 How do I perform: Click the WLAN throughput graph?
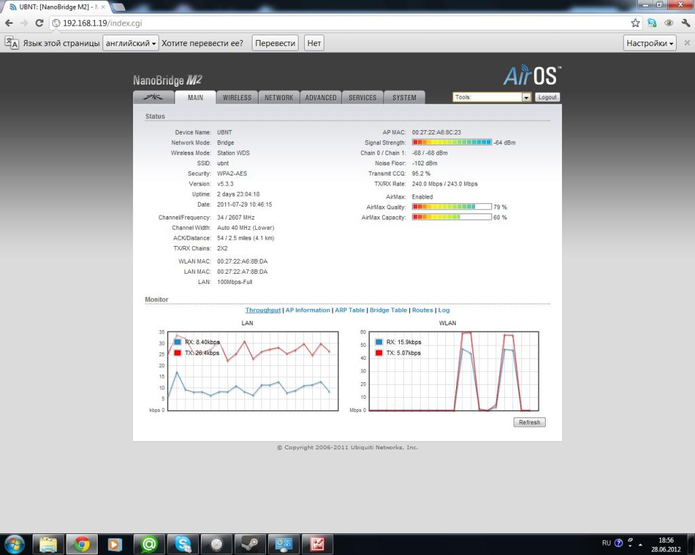tap(454, 371)
